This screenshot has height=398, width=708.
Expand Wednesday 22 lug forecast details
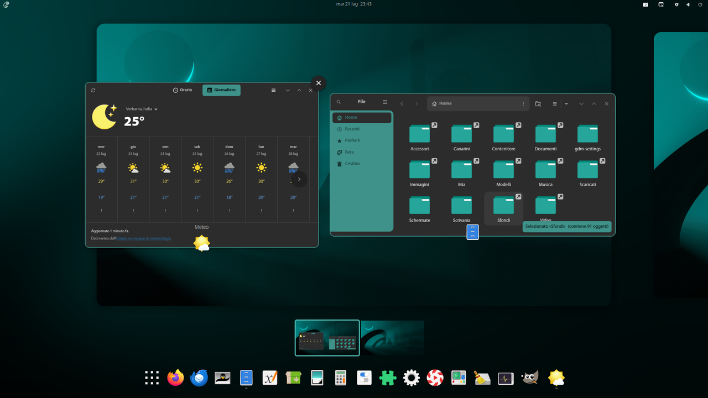(x=101, y=211)
